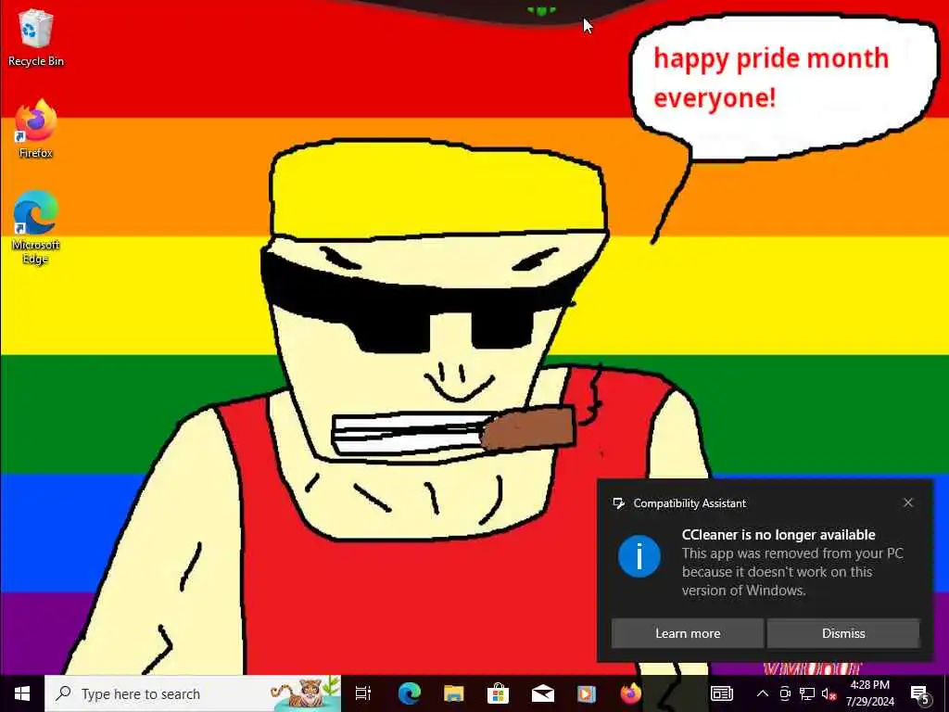Open the clock and date flyout
This screenshot has width=949, height=712.
pyautogui.click(x=869, y=693)
